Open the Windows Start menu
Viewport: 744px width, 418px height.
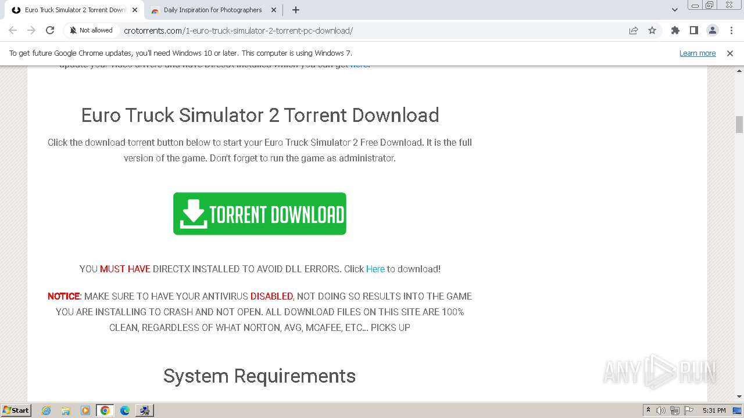click(16, 410)
